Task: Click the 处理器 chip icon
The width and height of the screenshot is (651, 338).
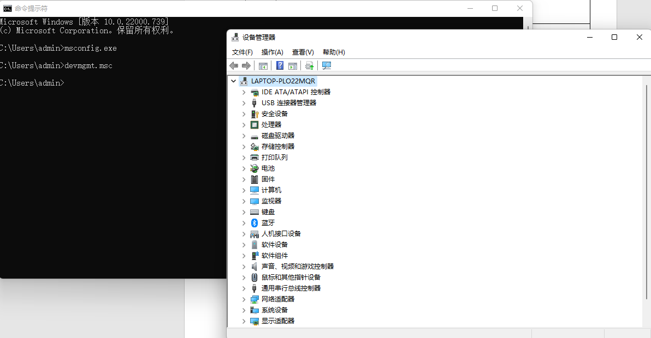Action: (x=255, y=125)
